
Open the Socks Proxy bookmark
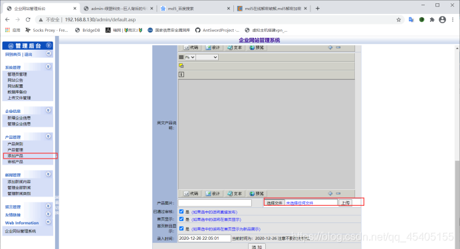pyautogui.click(x=47, y=30)
